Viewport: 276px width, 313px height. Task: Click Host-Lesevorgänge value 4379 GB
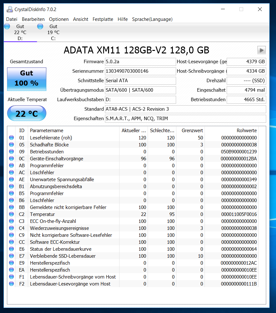pyautogui.click(x=246, y=62)
